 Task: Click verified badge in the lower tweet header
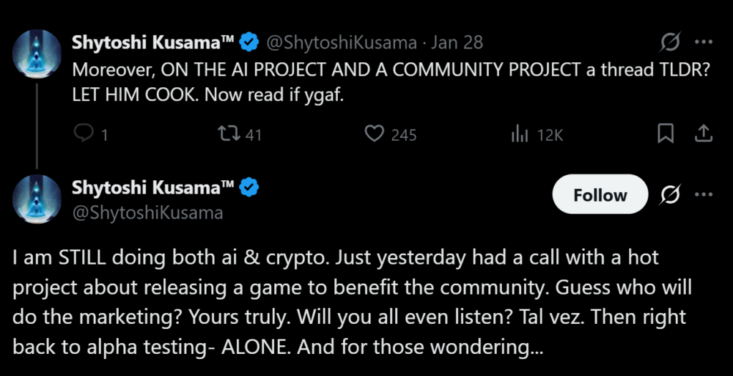click(x=249, y=188)
